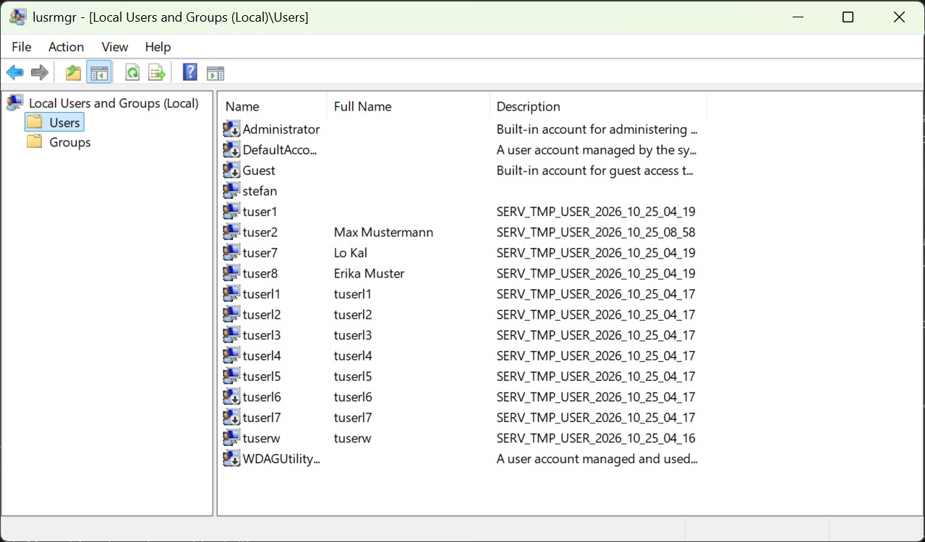The width and height of the screenshot is (925, 542).
Task: Click the description ending in 04_16
Action: pyautogui.click(x=596, y=438)
